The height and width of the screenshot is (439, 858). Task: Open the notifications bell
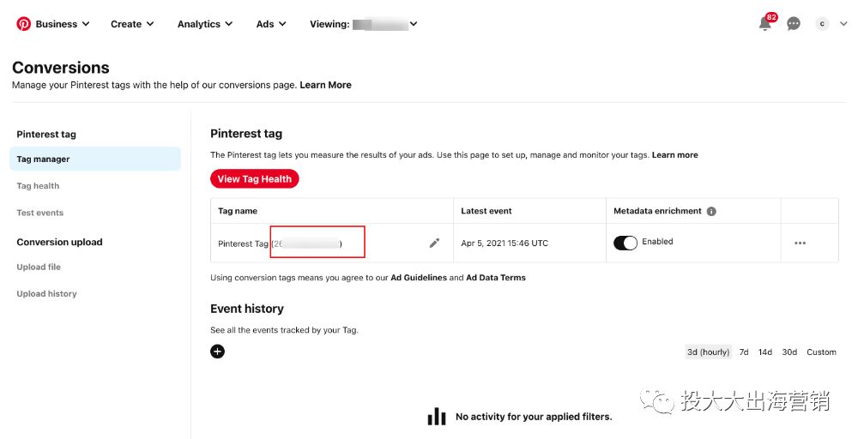point(764,24)
